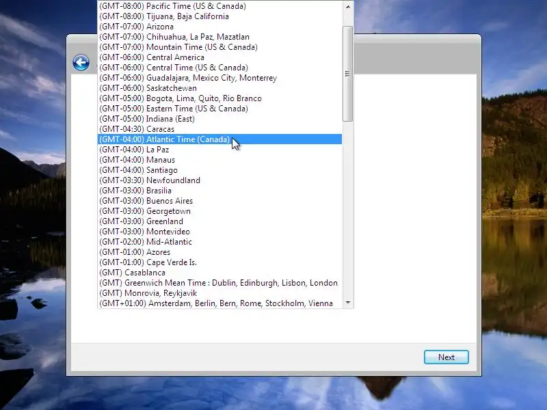Choose the Brasilia time zone

[219, 191]
